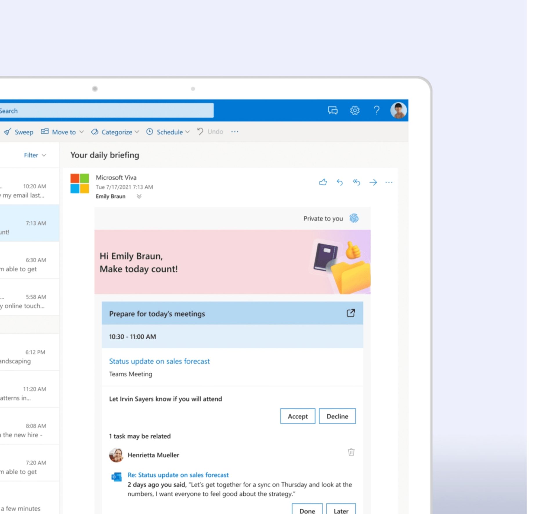Click the Outlook icon beside the task
The height and width of the screenshot is (514, 557).
[x=116, y=477]
